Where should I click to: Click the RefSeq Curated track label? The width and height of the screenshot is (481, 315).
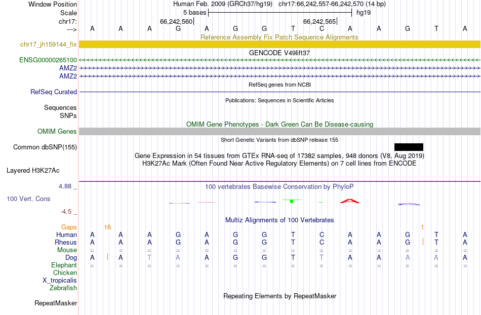[x=54, y=92]
